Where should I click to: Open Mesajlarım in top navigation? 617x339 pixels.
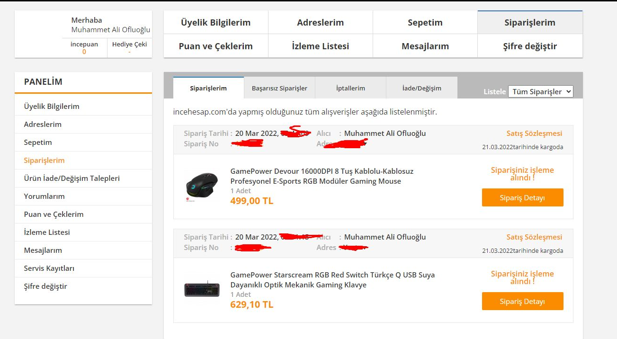[425, 46]
